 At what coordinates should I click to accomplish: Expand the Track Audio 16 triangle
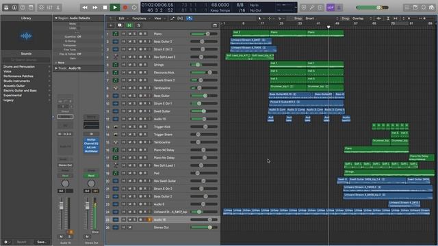point(56,68)
